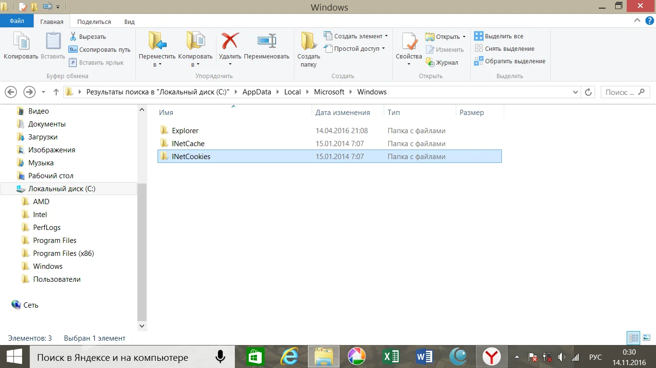Open Picasa from the taskbar
The height and width of the screenshot is (368, 656).
pyautogui.click(x=357, y=357)
